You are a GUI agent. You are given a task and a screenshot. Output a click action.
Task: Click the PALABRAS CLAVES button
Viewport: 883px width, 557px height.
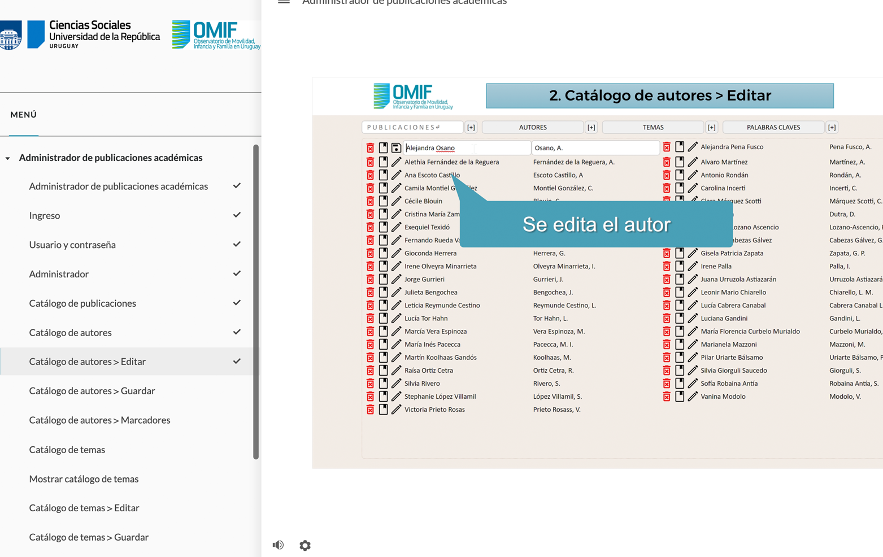773,128
